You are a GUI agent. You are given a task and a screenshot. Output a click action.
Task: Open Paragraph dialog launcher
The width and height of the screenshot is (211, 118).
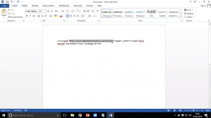pyautogui.click(x=99, y=21)
